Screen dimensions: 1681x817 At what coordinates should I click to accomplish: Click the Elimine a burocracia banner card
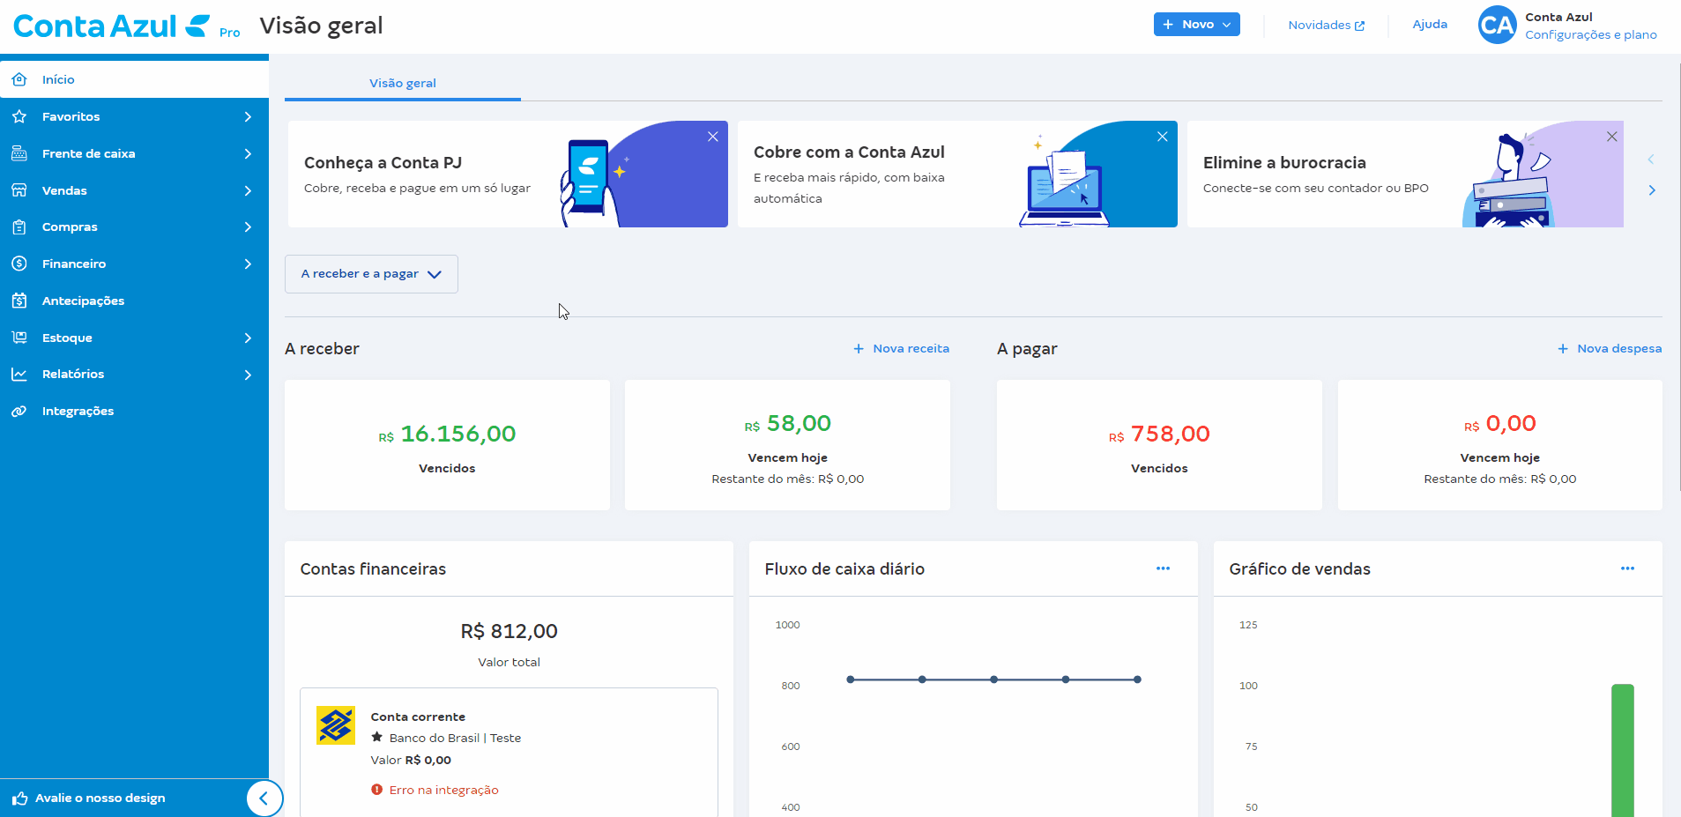tap(1405, 175)
